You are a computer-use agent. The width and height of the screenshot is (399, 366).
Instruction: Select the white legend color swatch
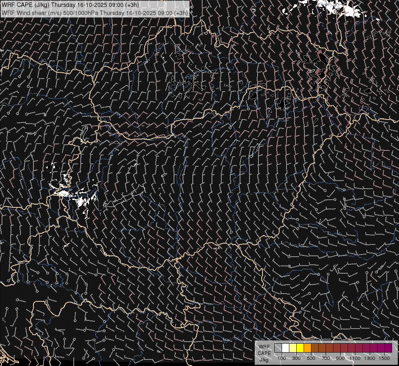click(286, 348)
